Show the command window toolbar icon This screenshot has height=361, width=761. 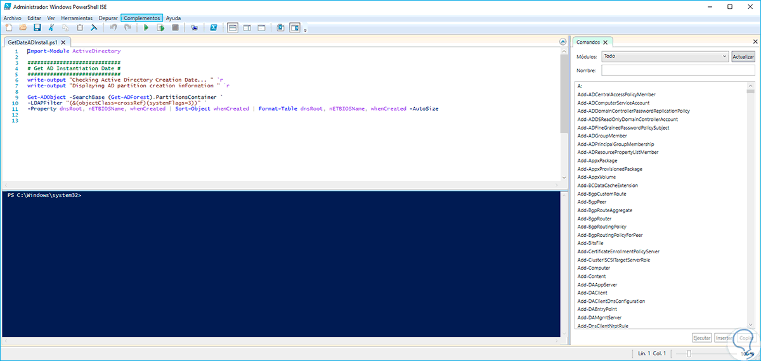pos(280,28)
